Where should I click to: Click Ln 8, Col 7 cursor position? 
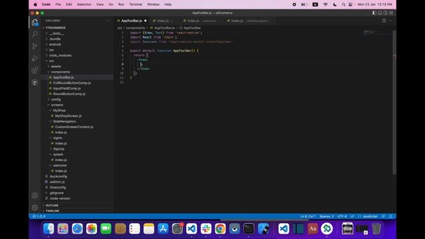(x=307, y=216)
